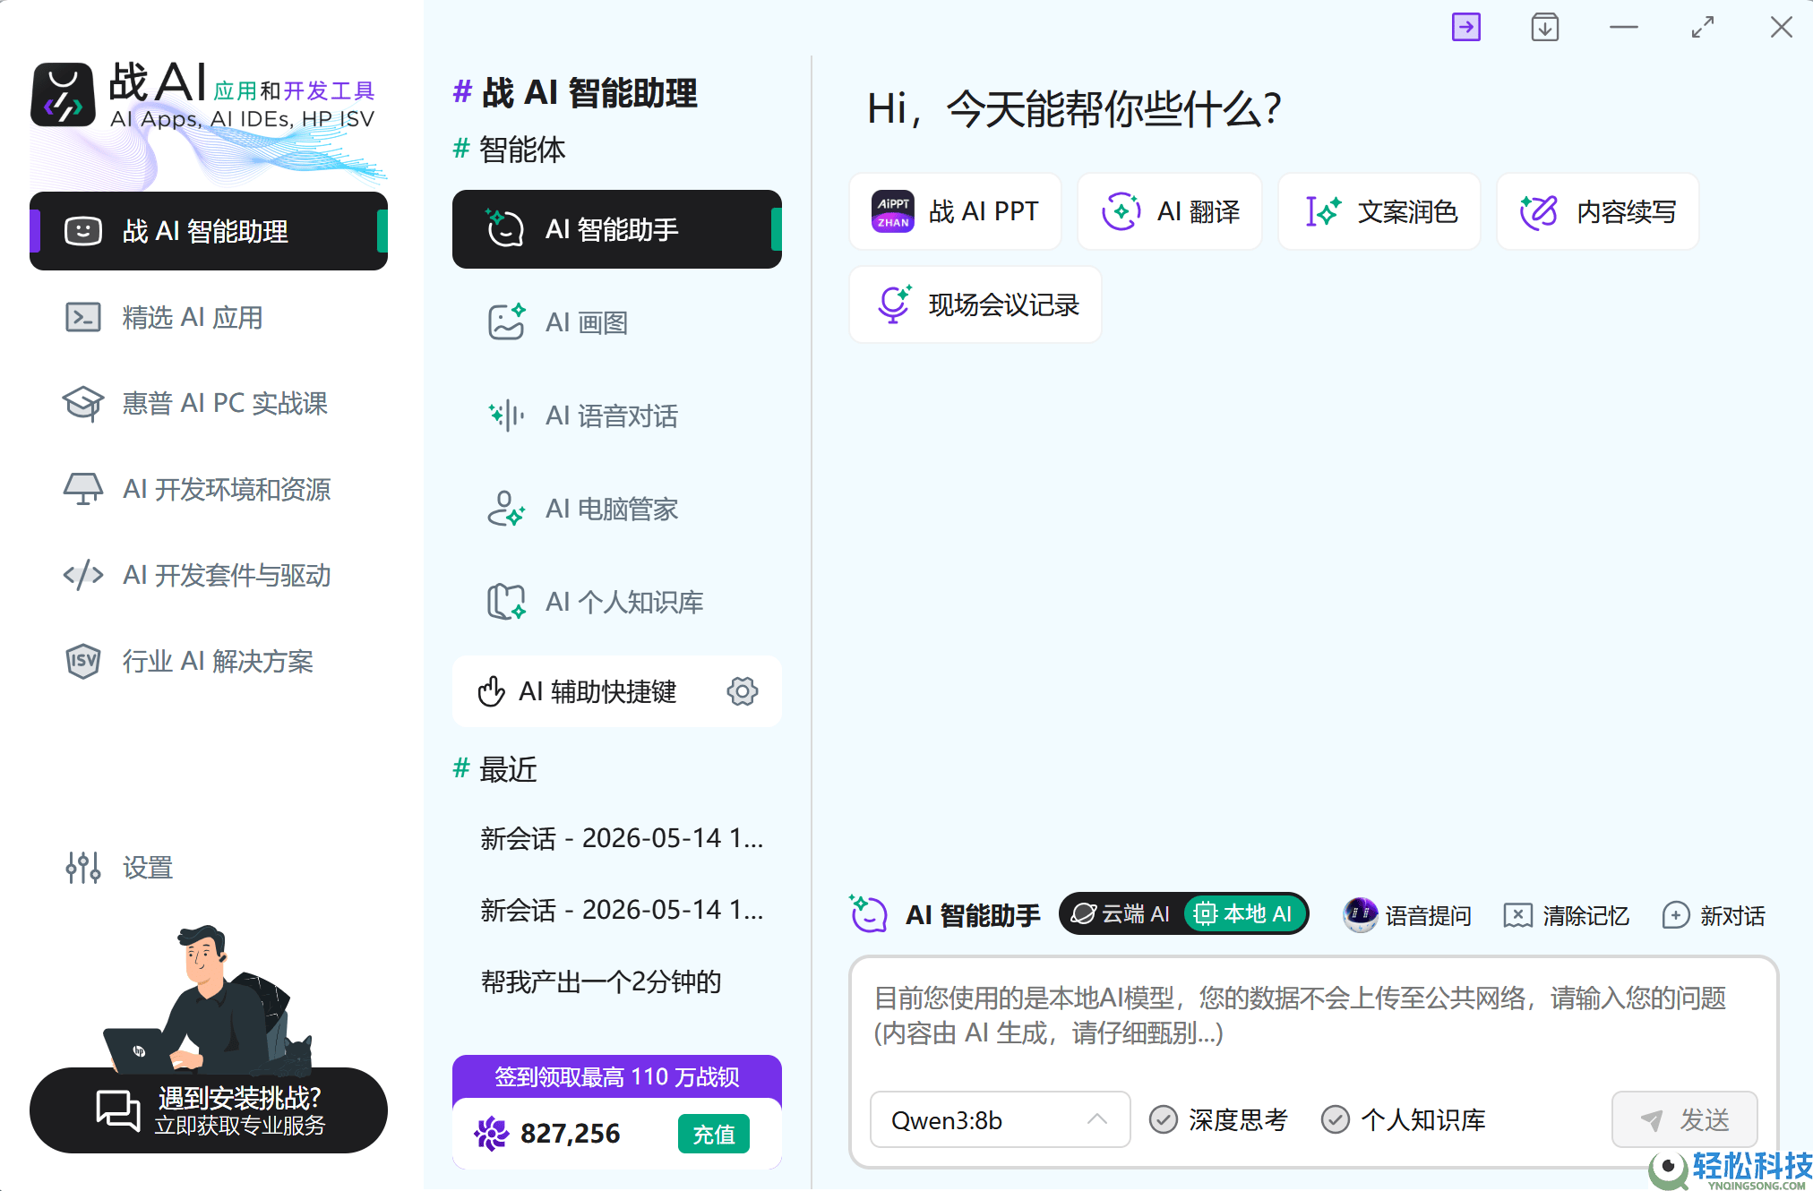This screenshot has height=1191, width=1813.
Task: Click 清除记忆 to clear memory
Action: point(1566,915)
